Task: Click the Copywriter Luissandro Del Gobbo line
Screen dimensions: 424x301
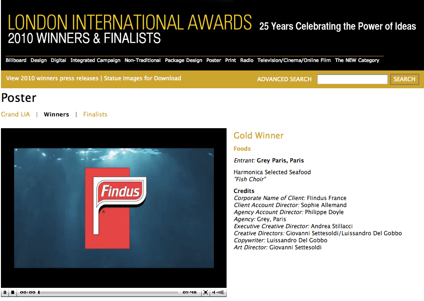Action: click(x=281, y=240)
